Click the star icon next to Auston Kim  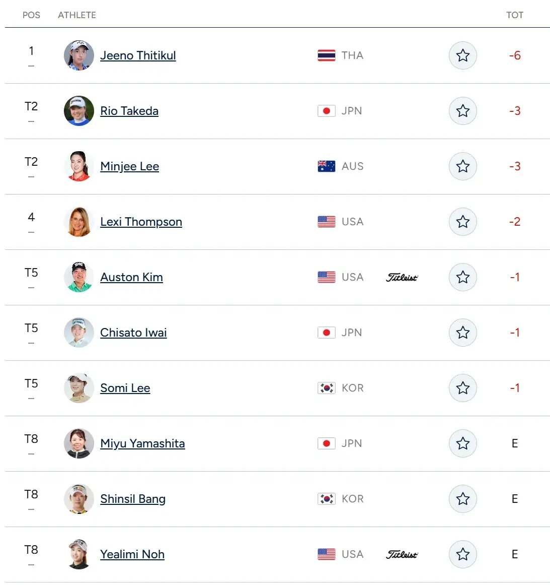(463, 277)
